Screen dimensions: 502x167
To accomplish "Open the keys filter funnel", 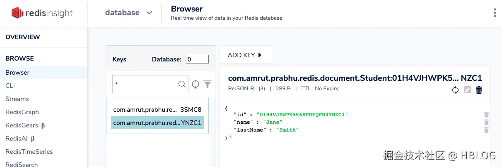I will tap(208, 84).
